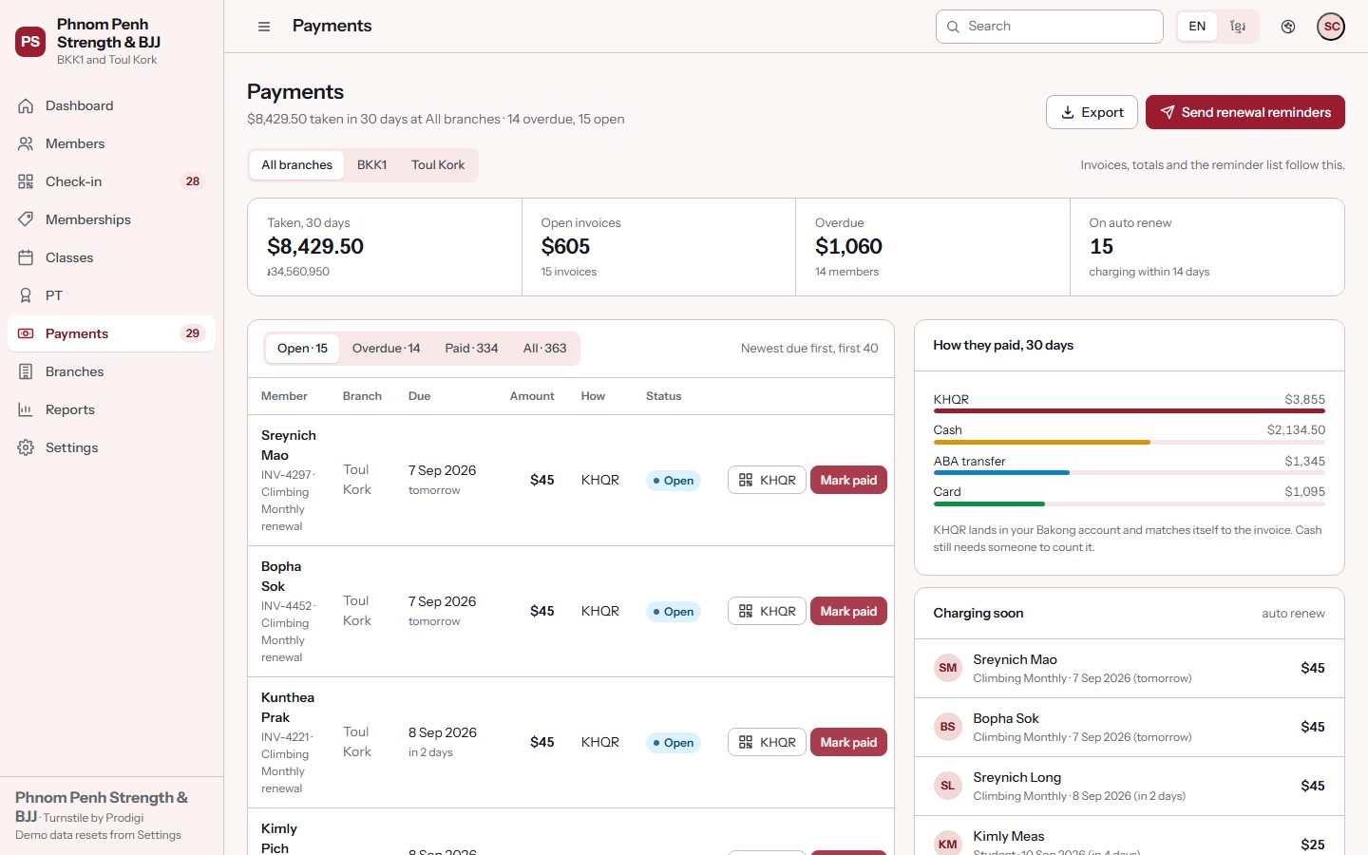Open the Branches building icon
This screenshot has width=1368, height=855.
[x=26, y=371]
